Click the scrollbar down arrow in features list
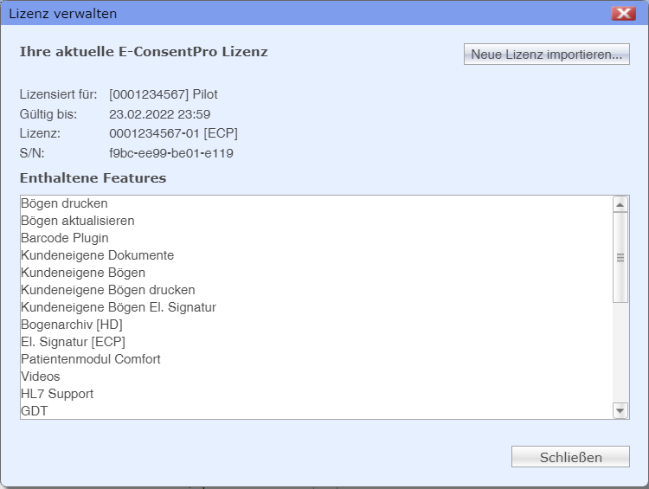Viewport: 649px width, 489px height. 620,411
